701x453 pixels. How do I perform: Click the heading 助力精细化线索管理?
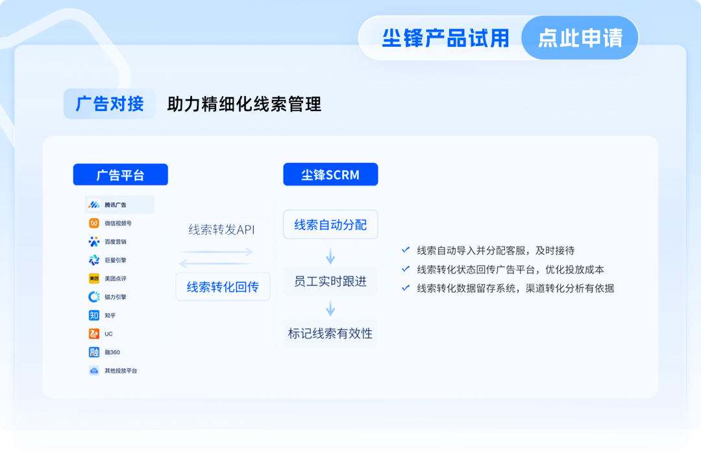244,104
